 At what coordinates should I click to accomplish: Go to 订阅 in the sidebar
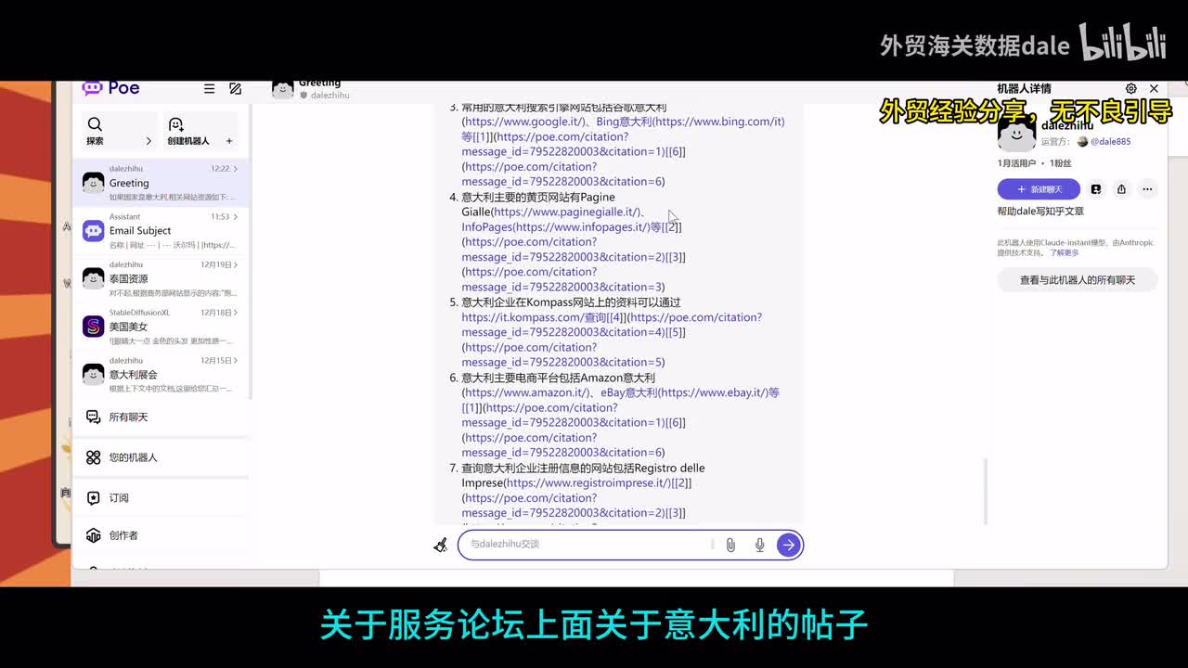(x=119, y=498)
